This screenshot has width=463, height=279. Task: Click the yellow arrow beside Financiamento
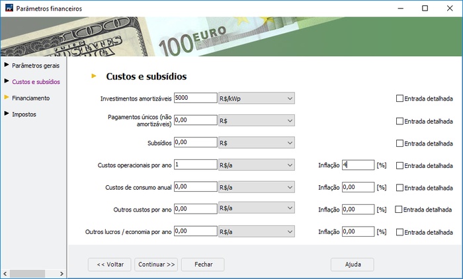coord(6,98)
